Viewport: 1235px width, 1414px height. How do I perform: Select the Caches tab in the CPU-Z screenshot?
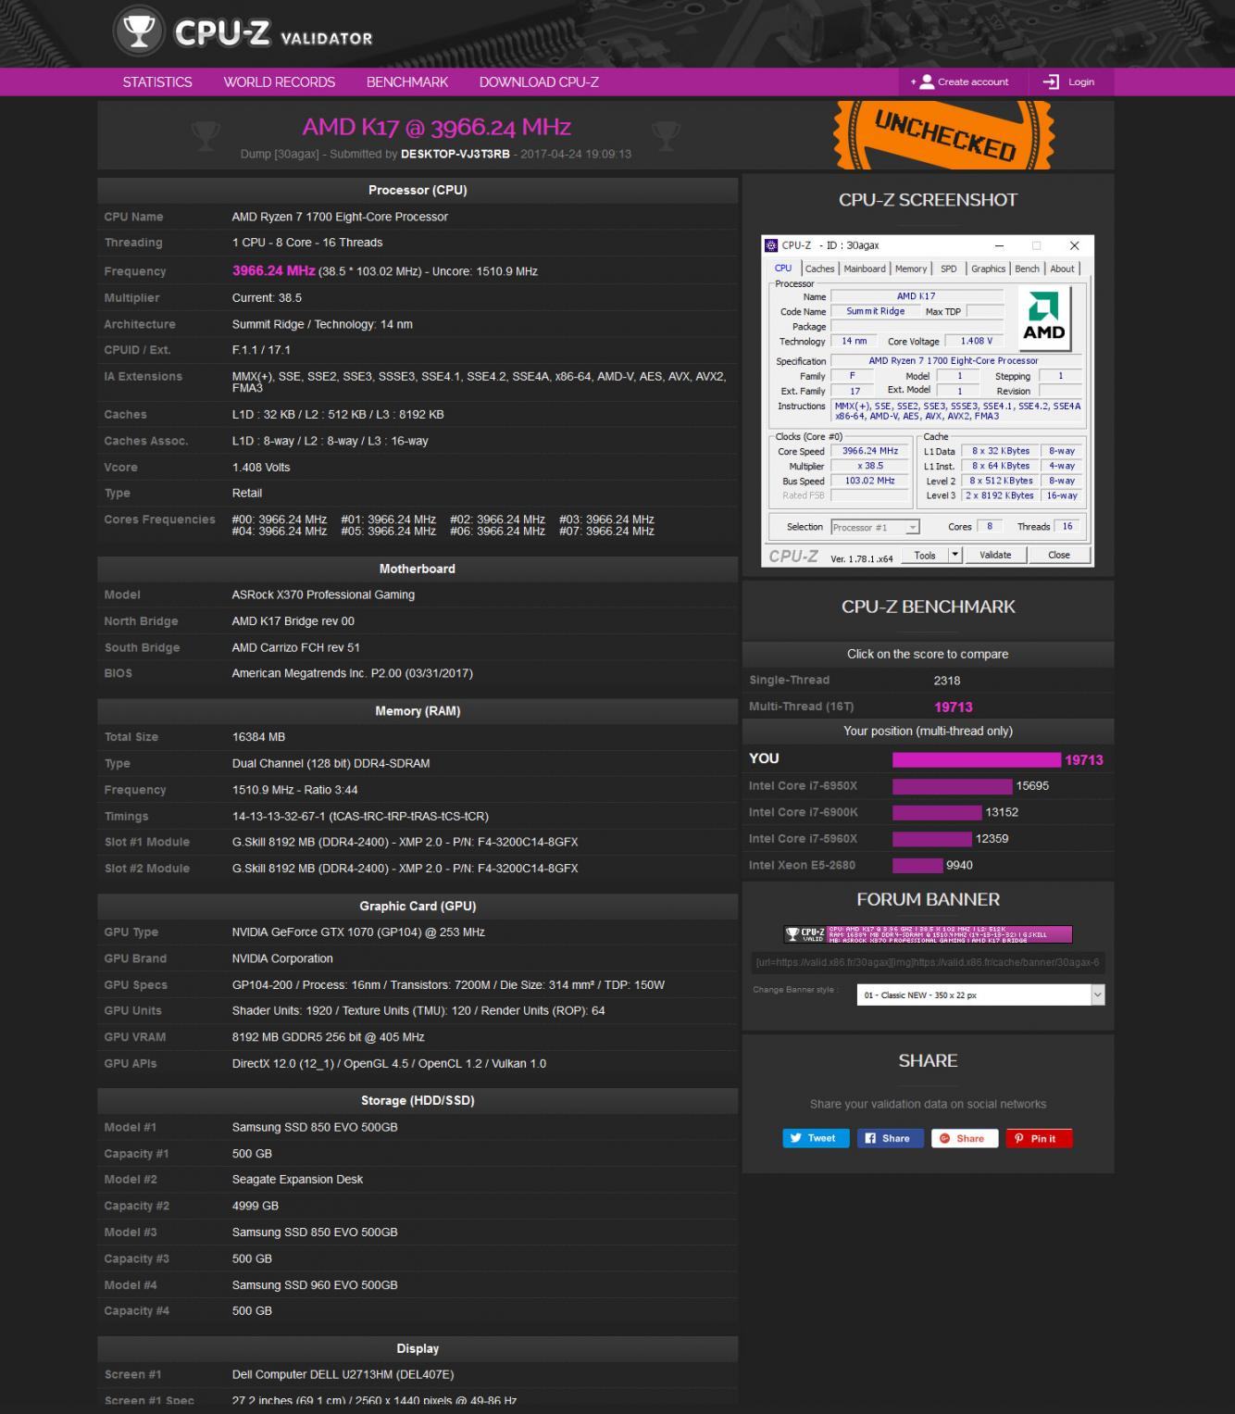pos(819,269)
